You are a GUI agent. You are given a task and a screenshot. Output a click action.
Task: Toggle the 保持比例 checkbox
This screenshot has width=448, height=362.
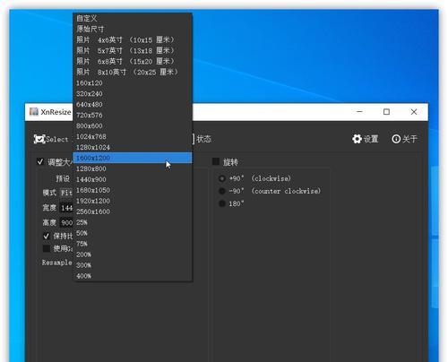[47, 236]
